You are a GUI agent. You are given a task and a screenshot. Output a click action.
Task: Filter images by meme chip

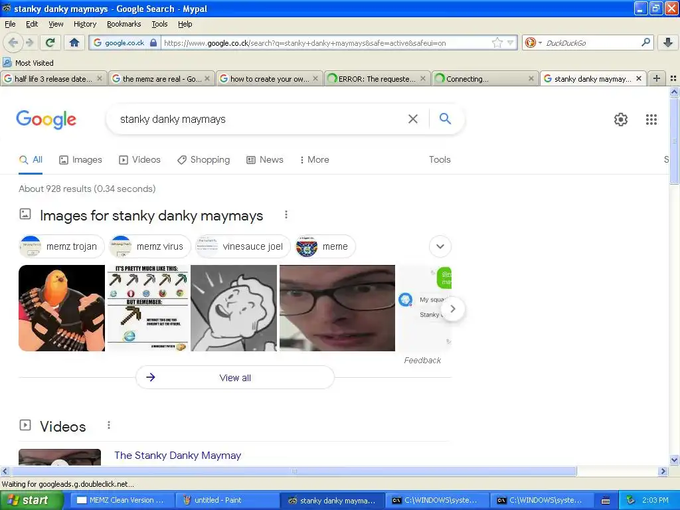click(325, 246)
